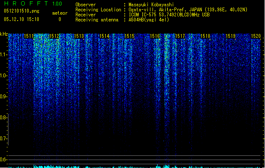Click the 0.8 kHz axis tick label
This screenshot has height=168, width=265.
coord(3,118)
